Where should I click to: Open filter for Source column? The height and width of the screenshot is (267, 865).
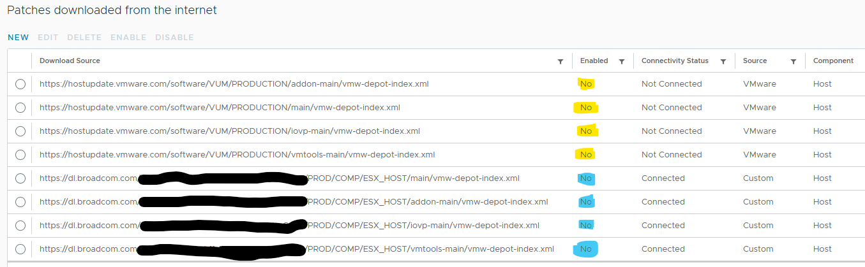(794, 61)
